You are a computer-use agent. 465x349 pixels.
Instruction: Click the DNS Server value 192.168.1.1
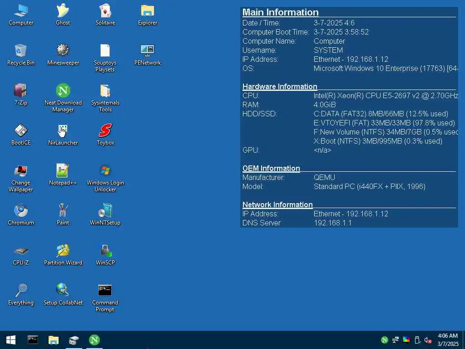click(332, 223)
